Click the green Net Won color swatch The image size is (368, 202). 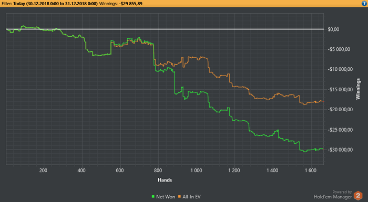153,197
